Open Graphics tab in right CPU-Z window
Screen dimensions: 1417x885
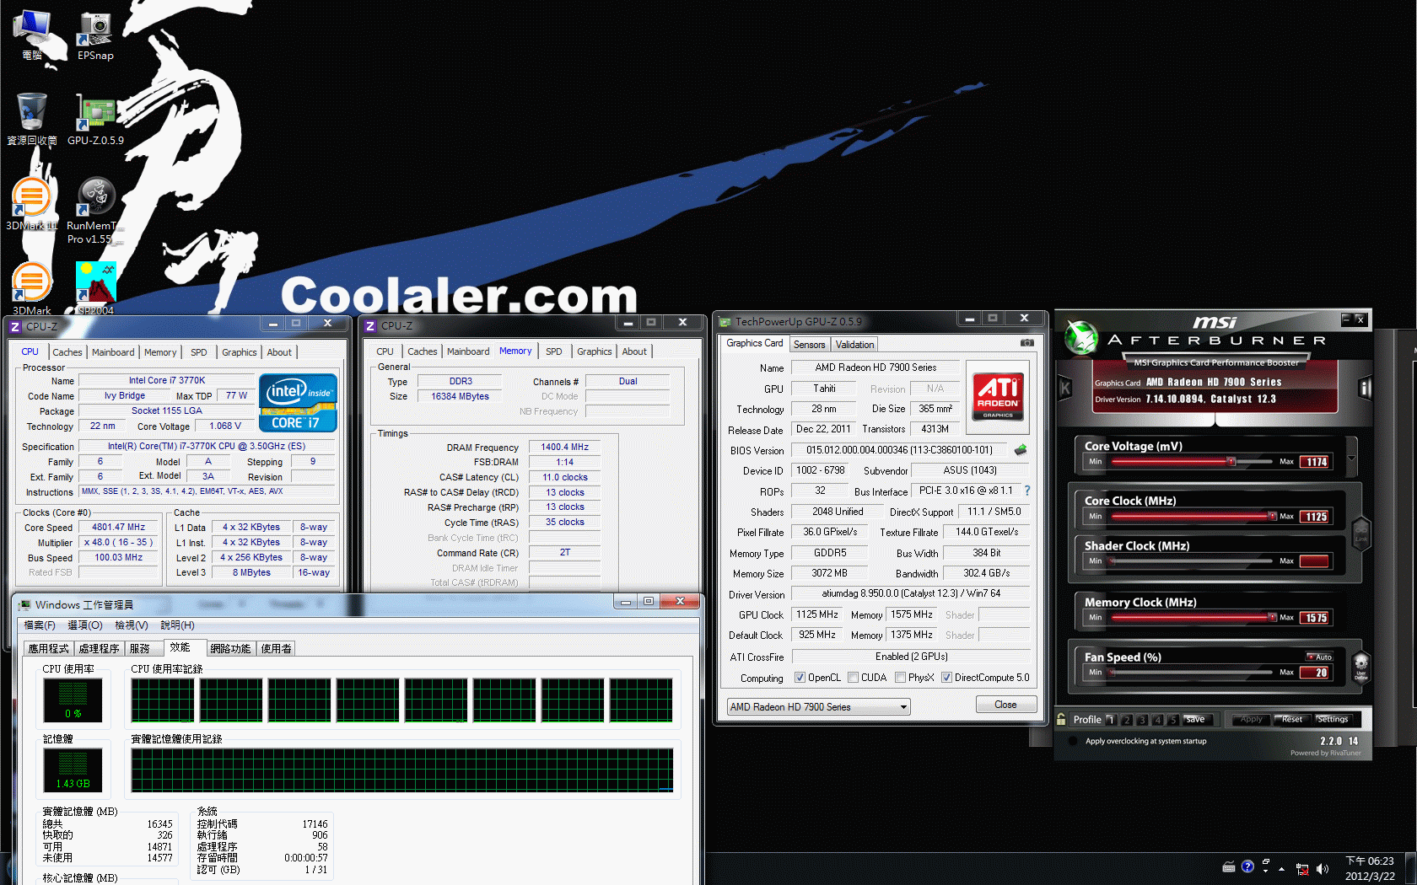click(594, 351)
